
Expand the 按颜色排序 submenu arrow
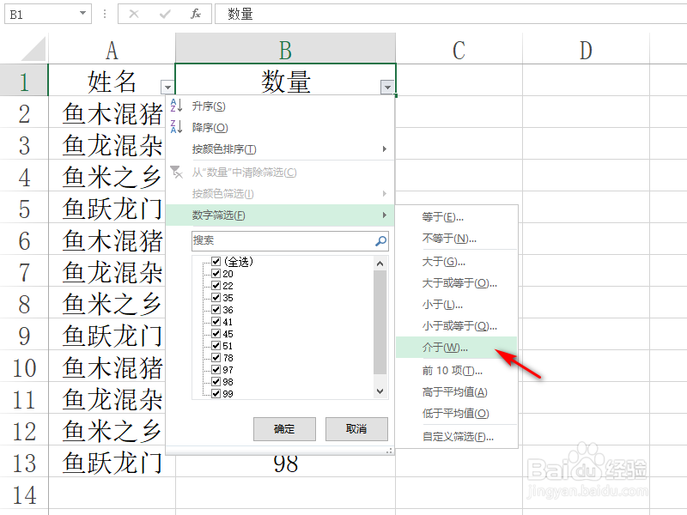[x=384, y=148]
